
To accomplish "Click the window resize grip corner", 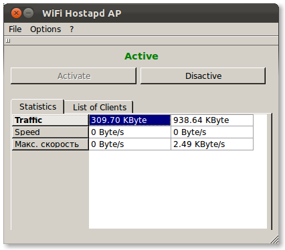I will pyautogui.click(x=275, y=240).
